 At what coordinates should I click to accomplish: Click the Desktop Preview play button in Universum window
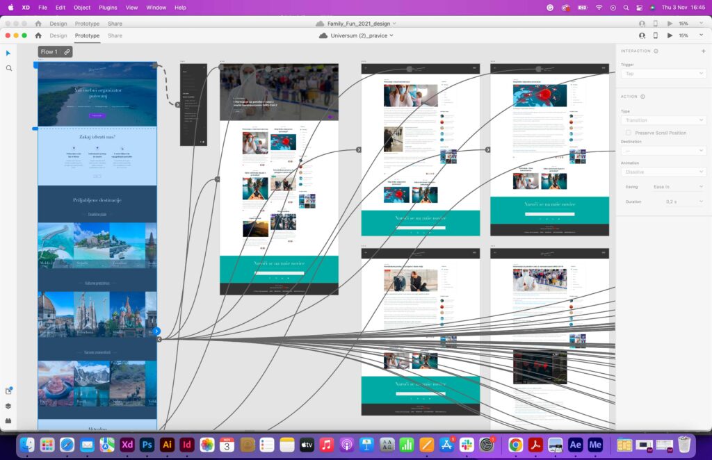pos(670,35)
